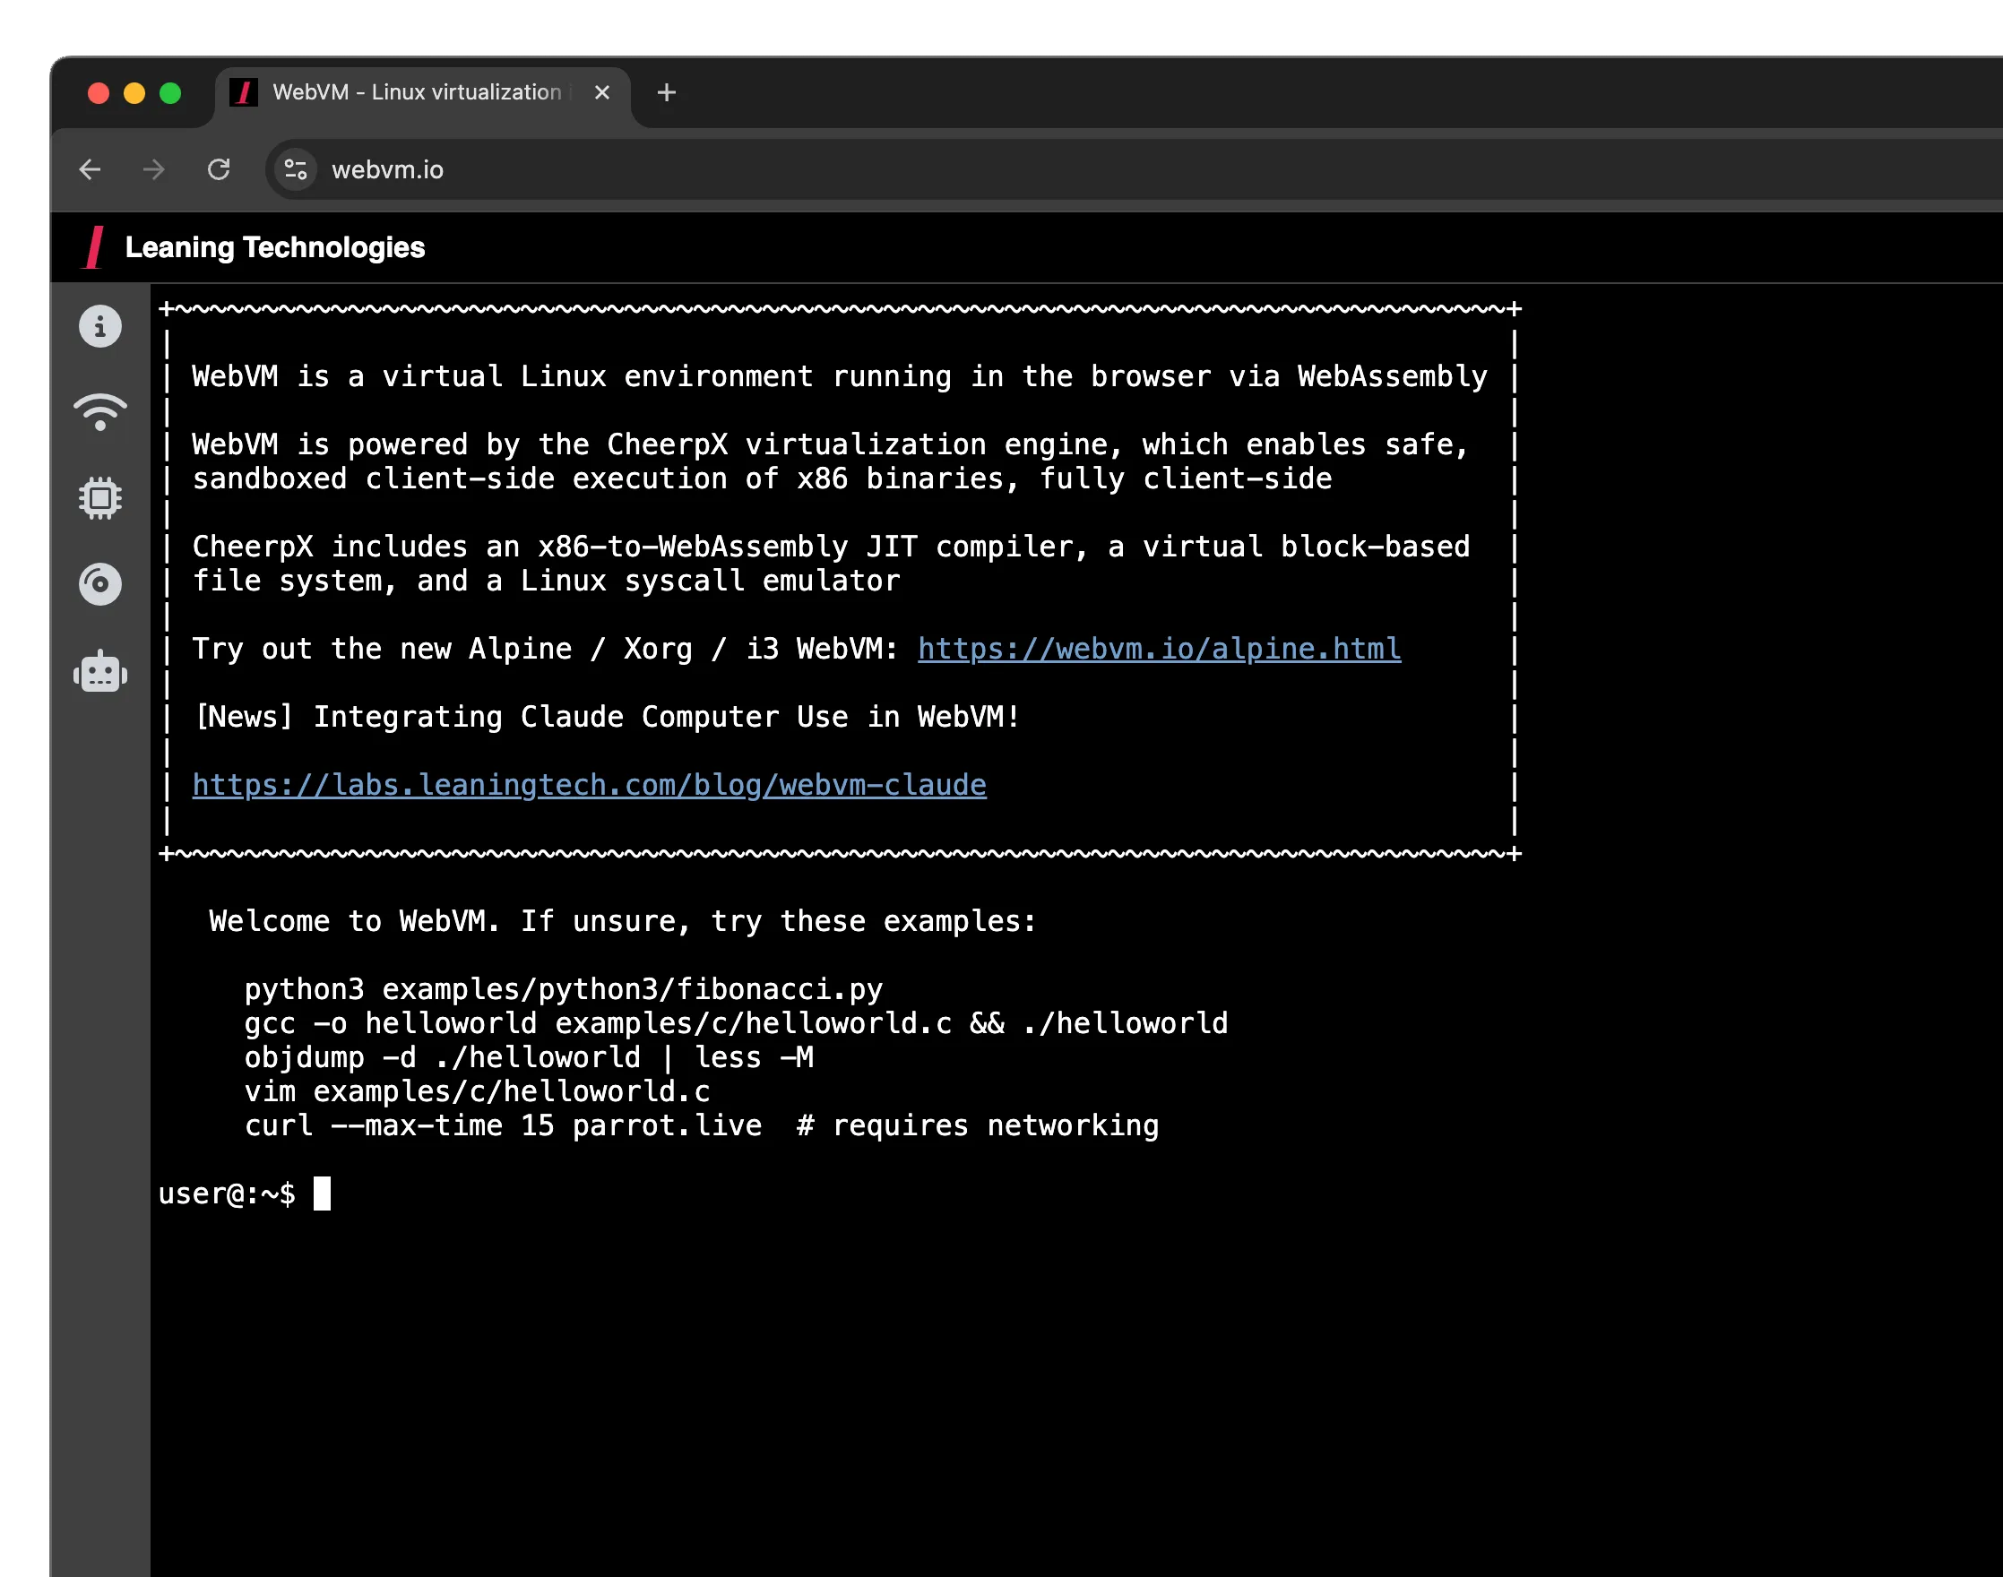
Task: Click the Leaning Technologies header text
Action: tap(274, 247)
